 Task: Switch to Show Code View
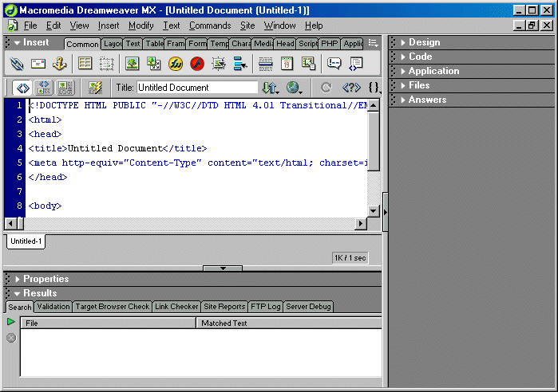pyautogui.click(x=22, y=88)
